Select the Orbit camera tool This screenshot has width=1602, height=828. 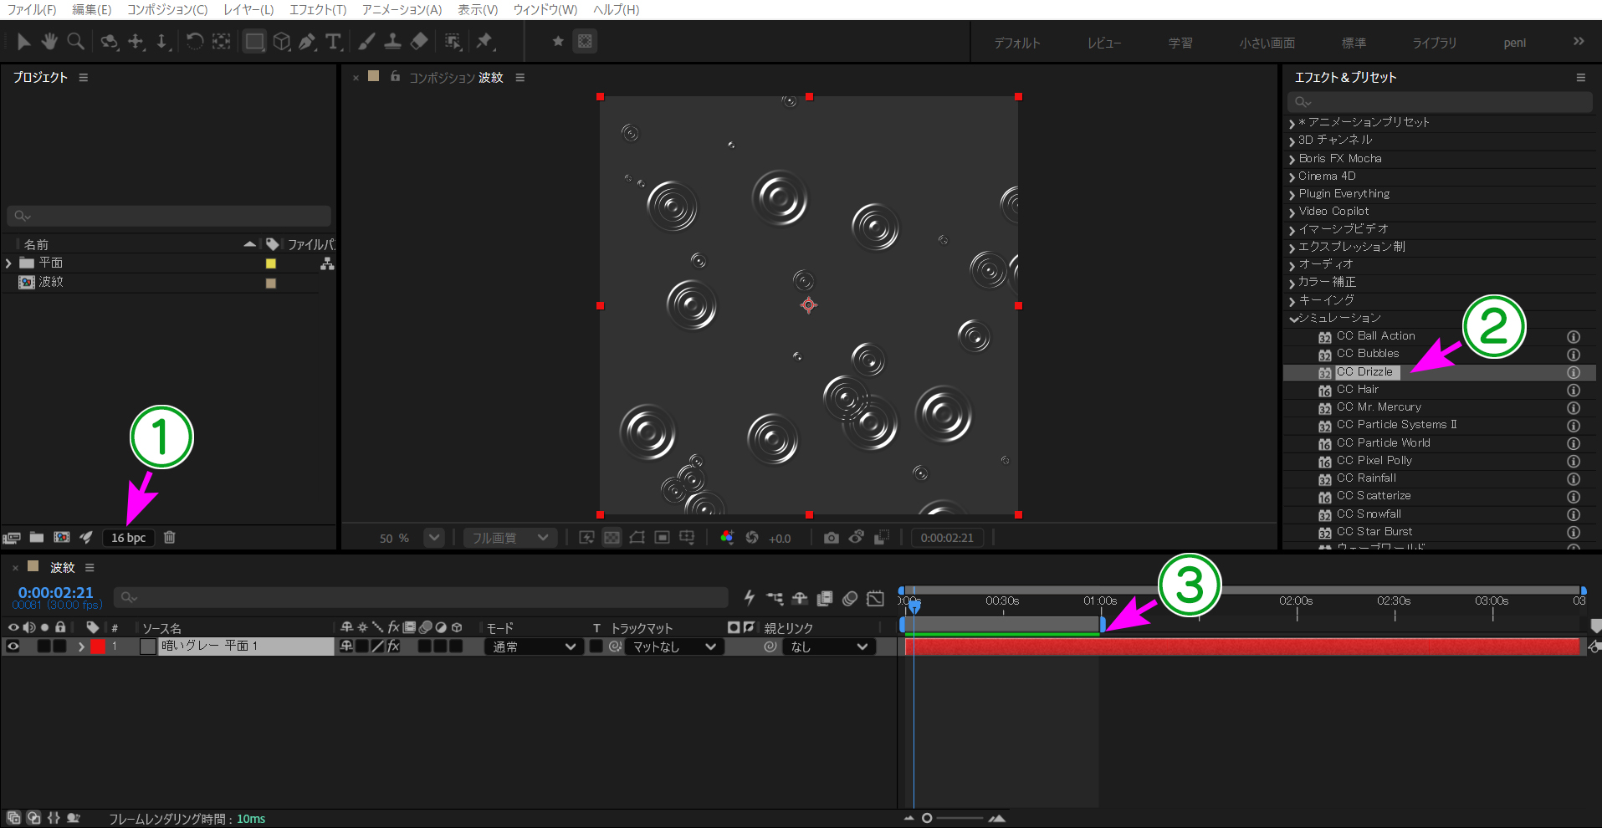(110, 41)
